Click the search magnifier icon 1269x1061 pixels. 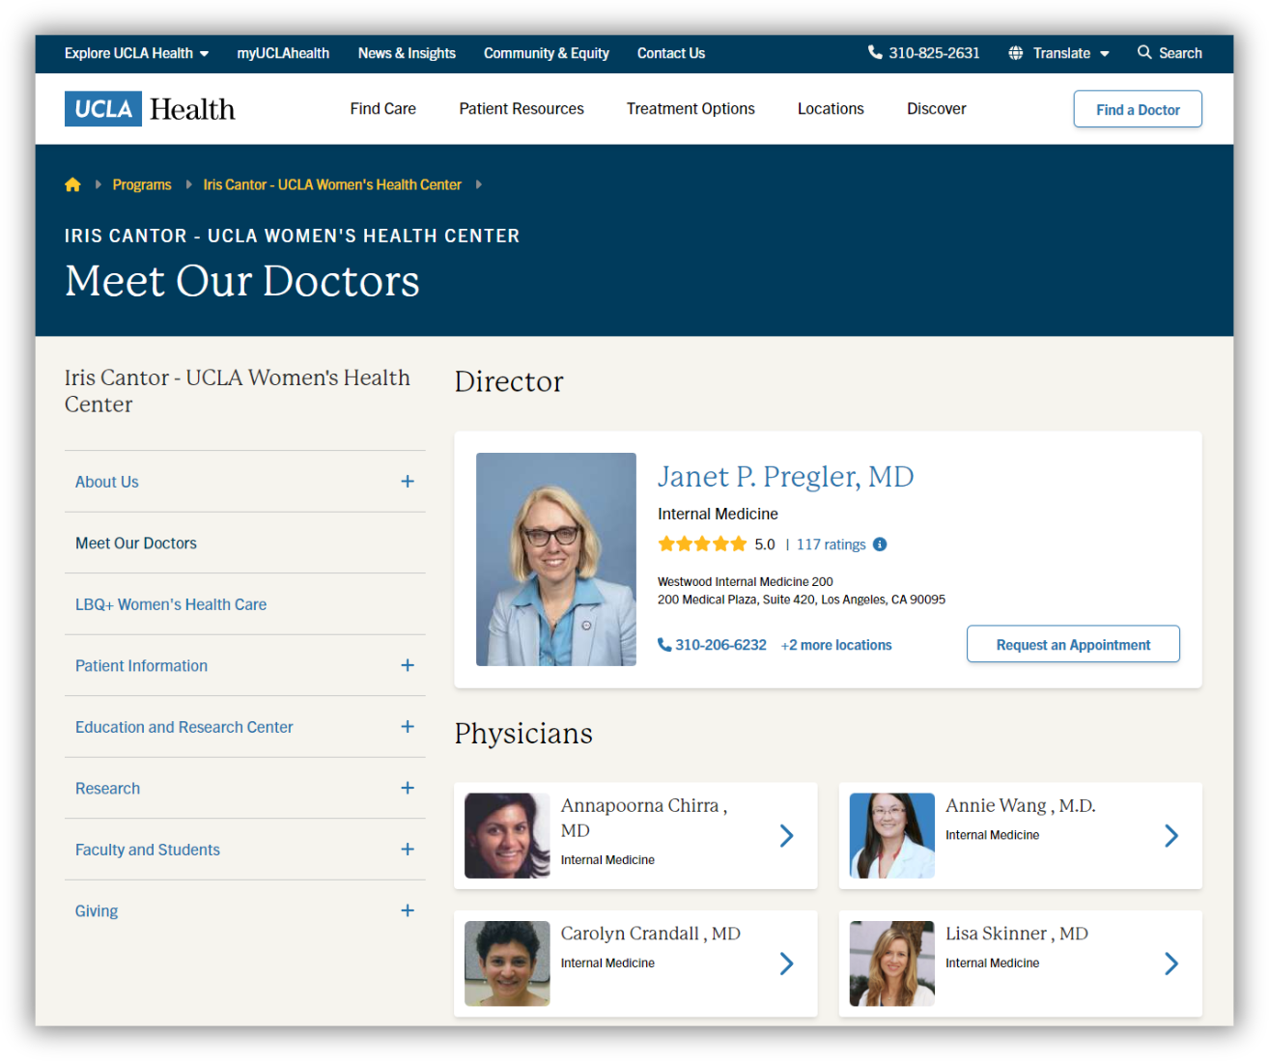click(1144, 52)
